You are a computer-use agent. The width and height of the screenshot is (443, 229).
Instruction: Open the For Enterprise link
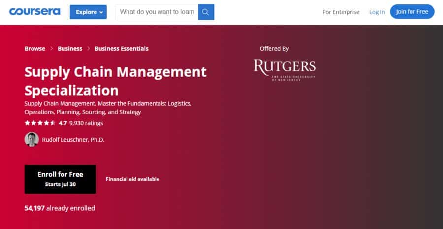pos(341,12)
